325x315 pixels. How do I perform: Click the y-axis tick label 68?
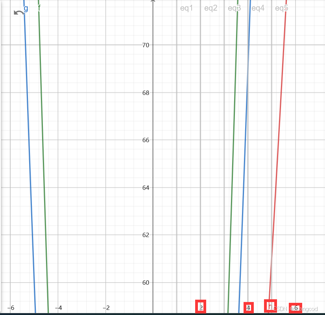146,93
